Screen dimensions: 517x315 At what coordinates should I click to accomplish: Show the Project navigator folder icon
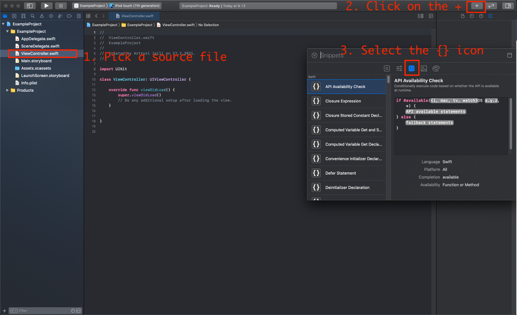5,16
